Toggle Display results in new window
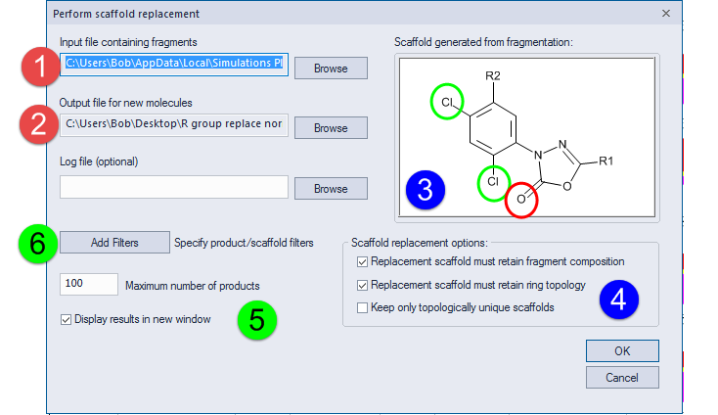This screenshot has width=718, height=415. [x=66, y=320]
